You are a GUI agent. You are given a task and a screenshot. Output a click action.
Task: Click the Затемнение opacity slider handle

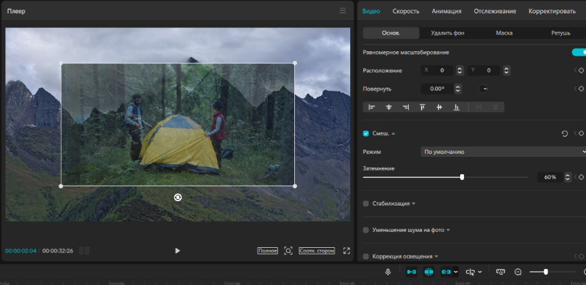(462, 177)
